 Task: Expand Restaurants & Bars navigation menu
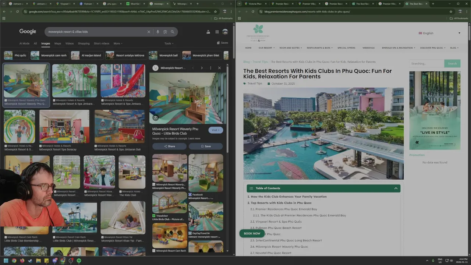pyautogui.click(x=320, y=48)
